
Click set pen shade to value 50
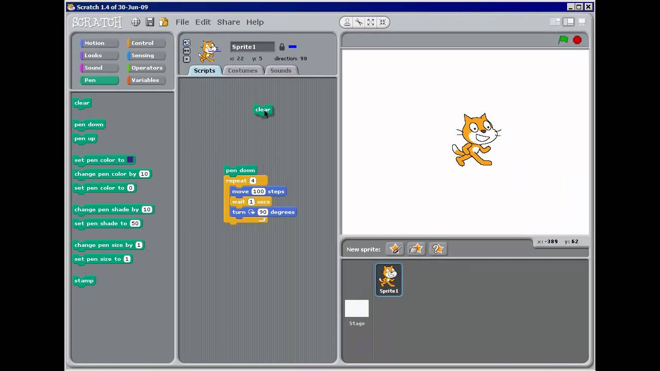135,223
